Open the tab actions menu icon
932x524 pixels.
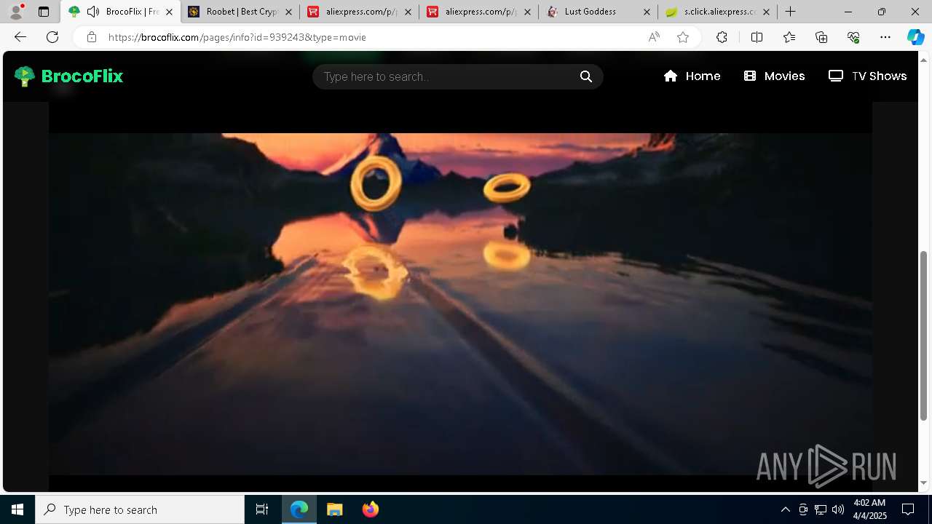coord(44,12)
